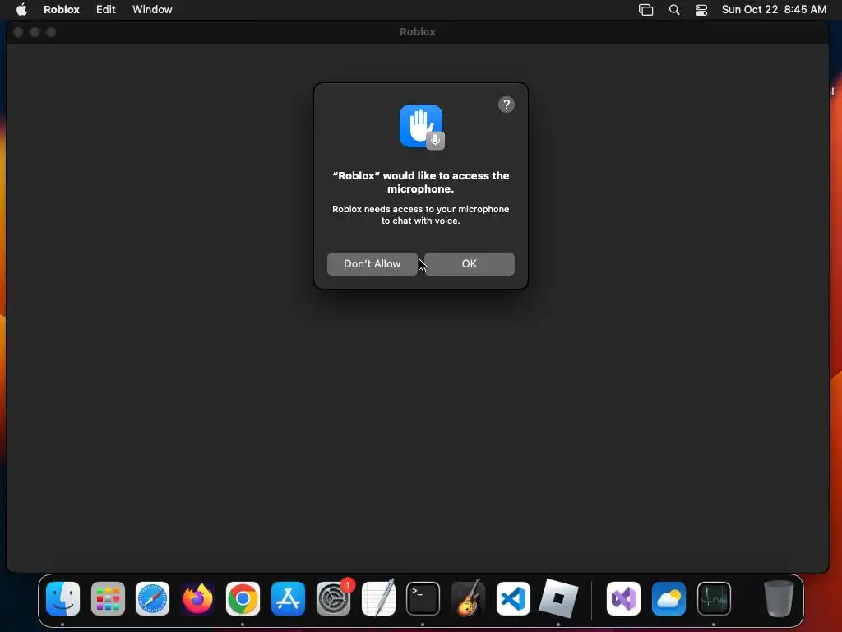Screen dimensions: 842x632
Task: Switch to Roblox in the Dock
Action: pos(558,599)
